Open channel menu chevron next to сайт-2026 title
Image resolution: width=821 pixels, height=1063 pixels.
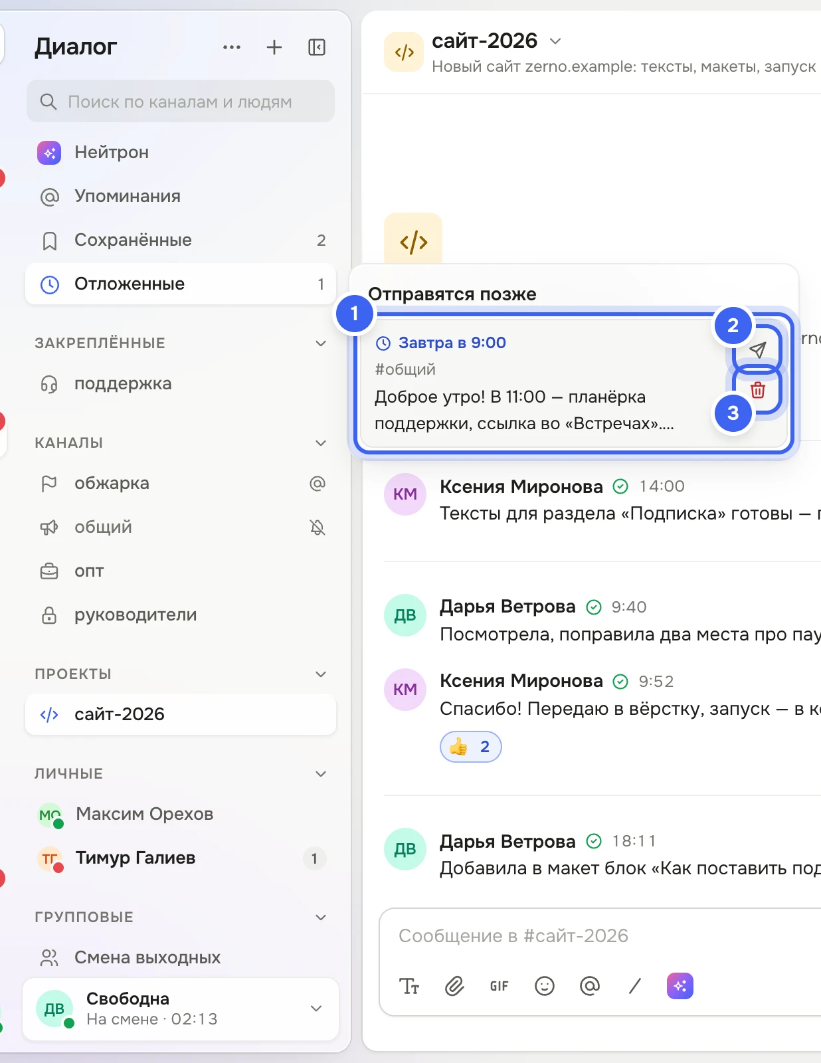(555, 41)
